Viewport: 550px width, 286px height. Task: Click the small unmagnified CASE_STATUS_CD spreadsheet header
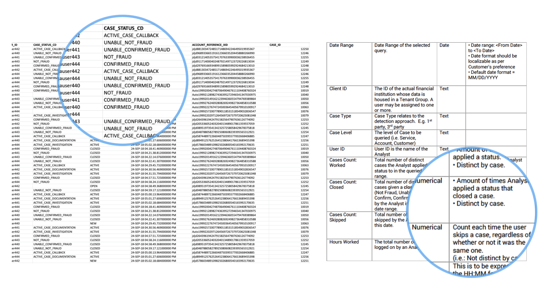45,45
